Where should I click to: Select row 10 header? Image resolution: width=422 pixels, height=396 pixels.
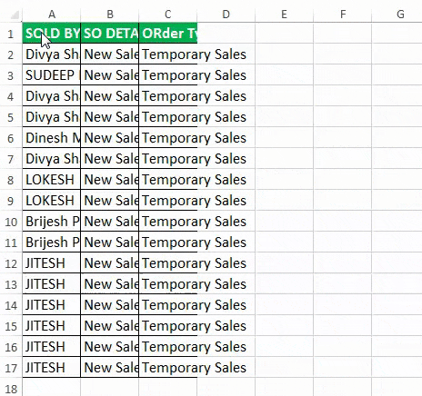pyautogui.click(x=11, y=222)
